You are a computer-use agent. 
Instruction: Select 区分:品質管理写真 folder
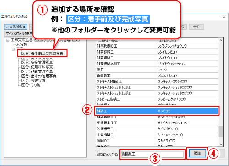tap(37, 71)
